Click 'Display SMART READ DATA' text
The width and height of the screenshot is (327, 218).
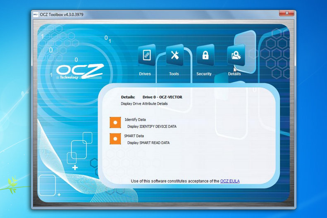point(148,142)
